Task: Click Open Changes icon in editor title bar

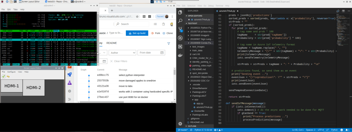Action: pyautogui.click(x=338, y=11)
